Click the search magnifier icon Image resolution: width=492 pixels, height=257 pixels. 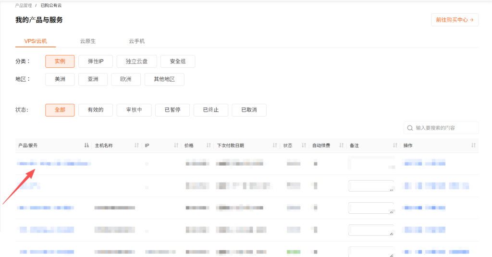410,128
